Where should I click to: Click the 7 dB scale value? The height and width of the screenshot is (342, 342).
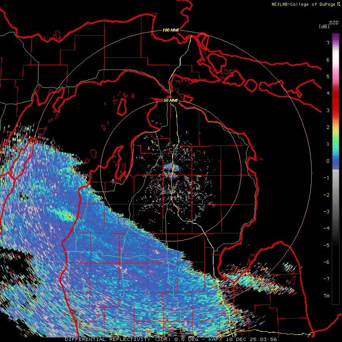tap(328, 43)
